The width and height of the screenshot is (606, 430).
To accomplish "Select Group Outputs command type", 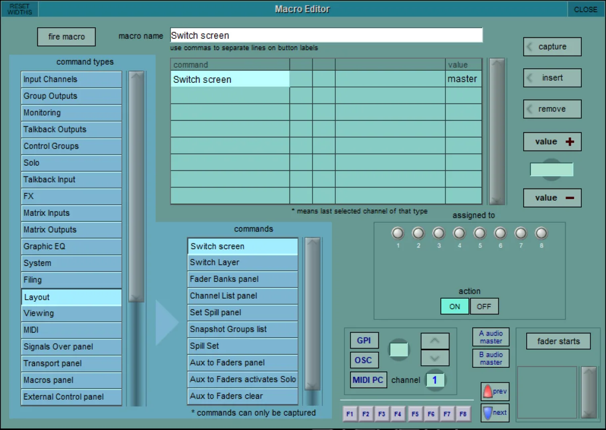I will tap(71, 96).
